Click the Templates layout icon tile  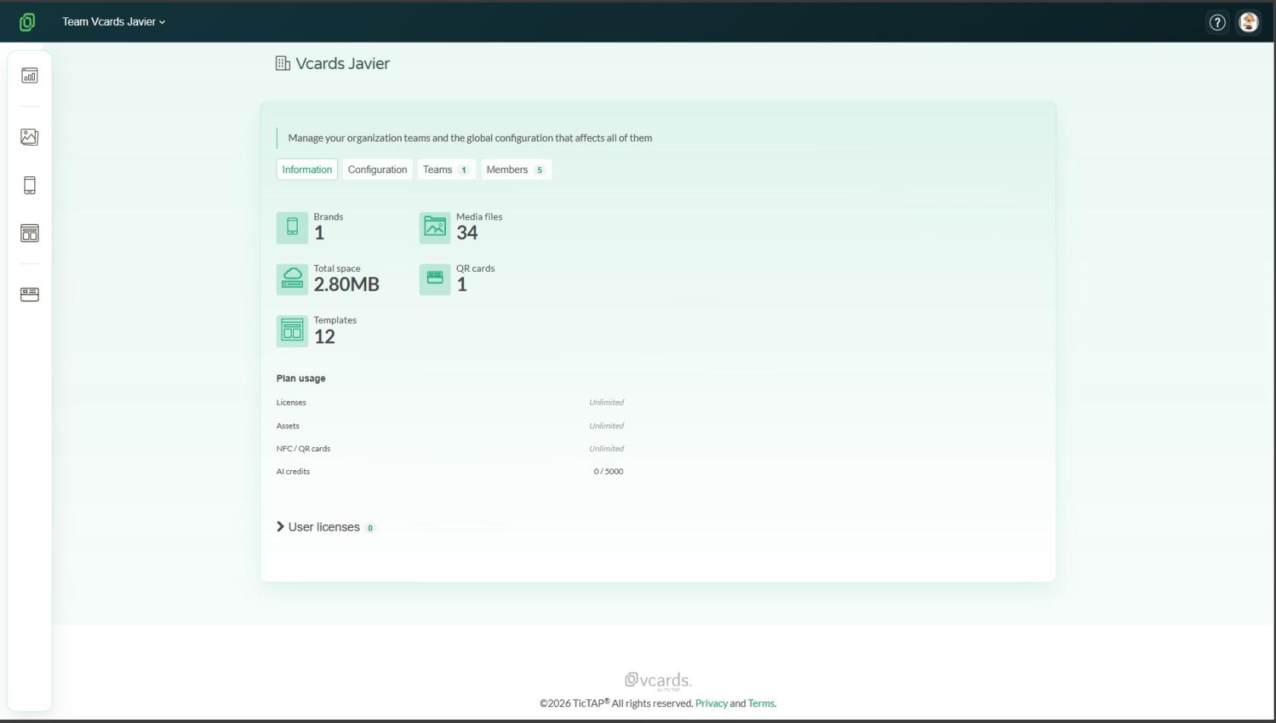[x=292, y=331]
